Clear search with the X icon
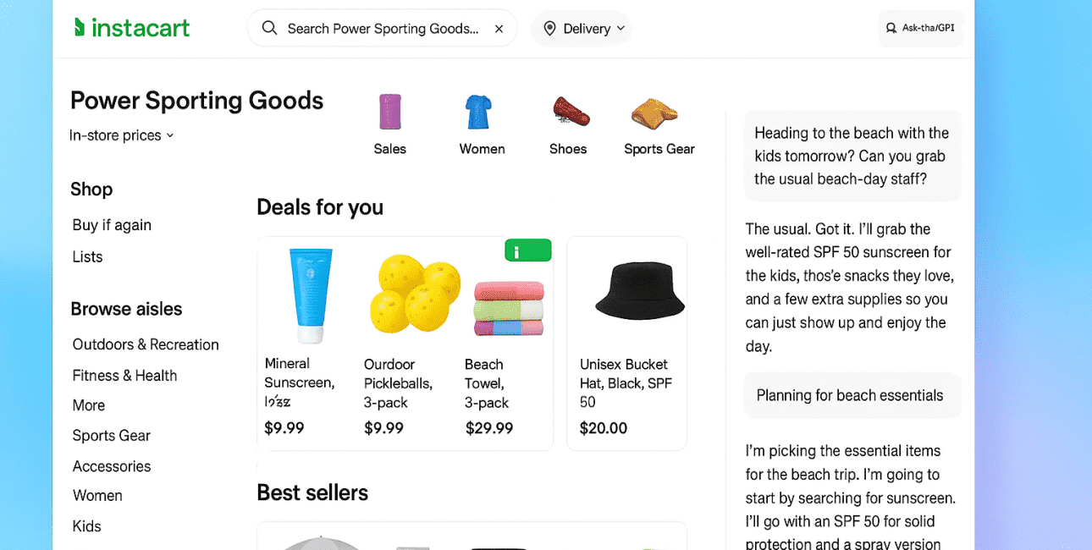 click(499, 29)
